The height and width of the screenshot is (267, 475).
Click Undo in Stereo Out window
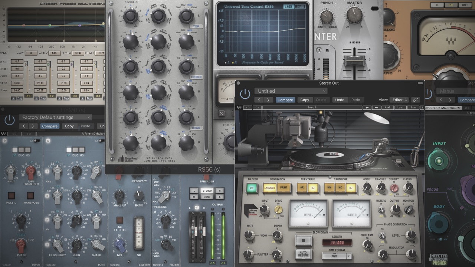pyautogui.click(x=340, y=100)
